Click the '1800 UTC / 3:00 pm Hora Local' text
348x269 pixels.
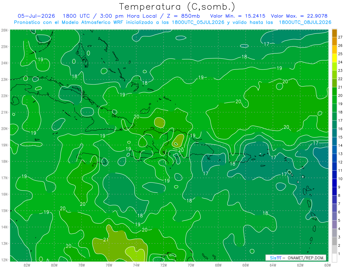(x=110, y=16)
